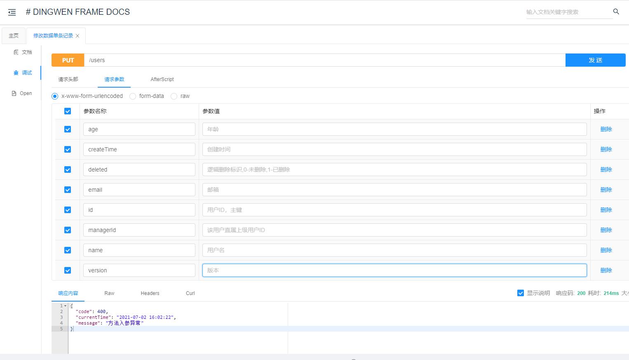
Task: Show the Curl tab
Action: pos(190,293)
